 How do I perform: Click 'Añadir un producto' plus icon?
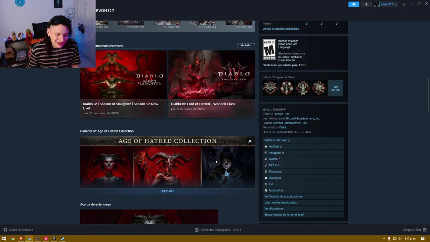(5, 230)
